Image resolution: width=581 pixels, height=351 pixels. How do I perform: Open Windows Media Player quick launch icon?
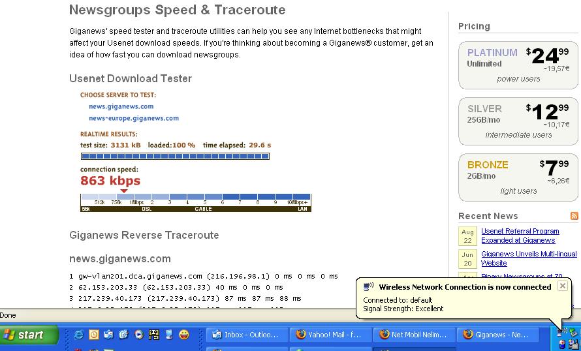click(138, 335)
